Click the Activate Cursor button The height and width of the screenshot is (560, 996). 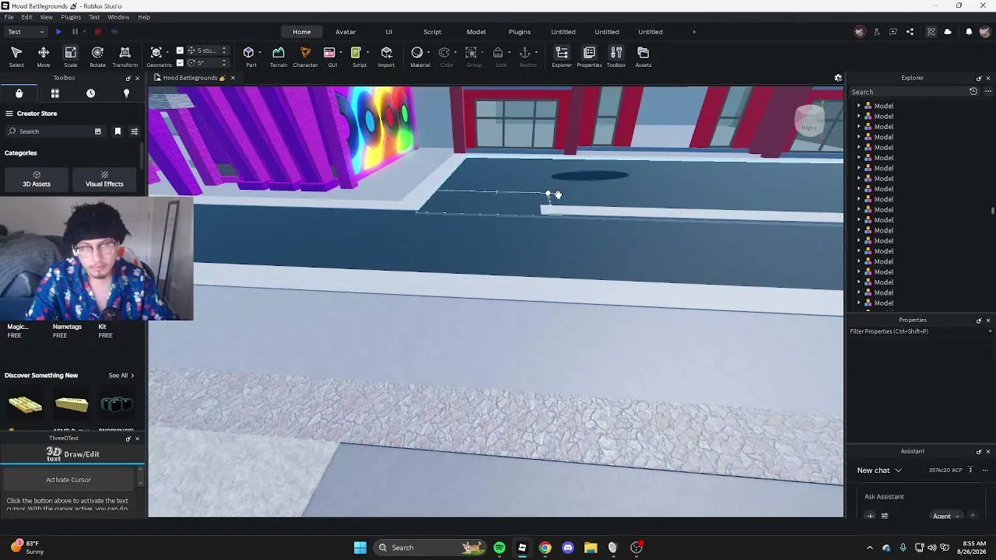68,480
